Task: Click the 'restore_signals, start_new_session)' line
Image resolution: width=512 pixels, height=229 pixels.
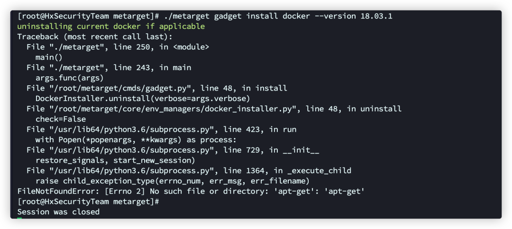Action: click(x=115, y=160)
